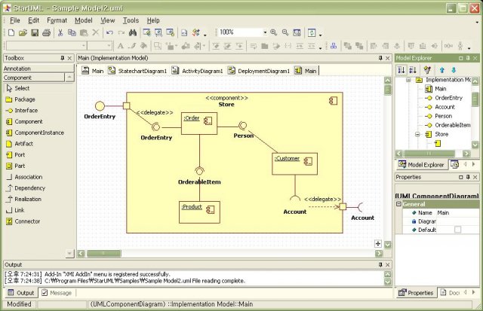Click the Print icon in toolbar

[x=48, y=33]
